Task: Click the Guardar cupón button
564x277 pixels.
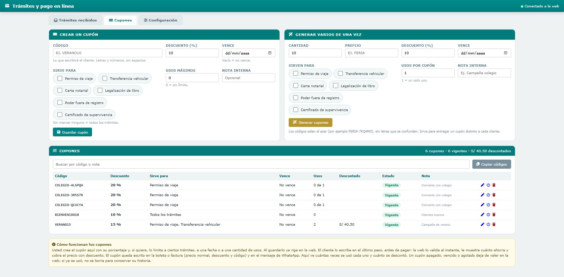Action: (72, 132)
